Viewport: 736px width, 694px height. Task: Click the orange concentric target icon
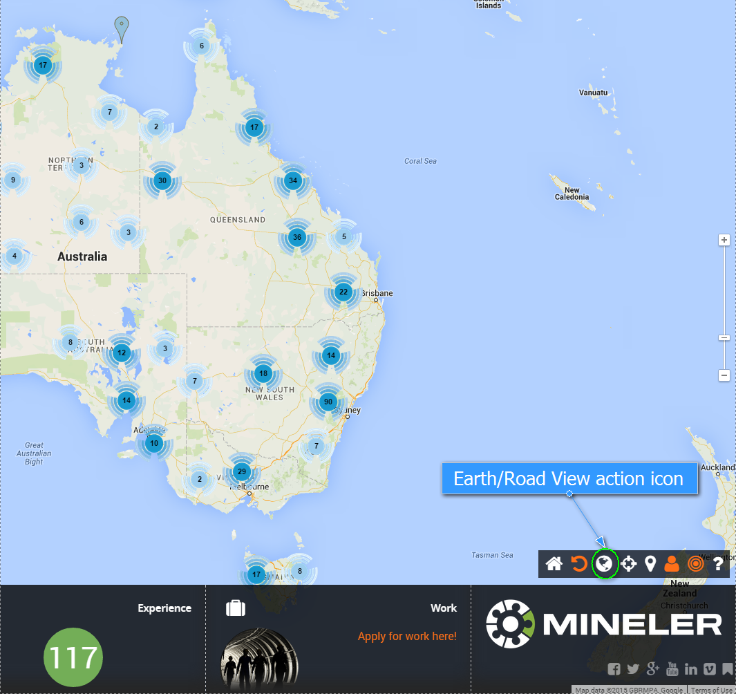(x=695, y=564)
